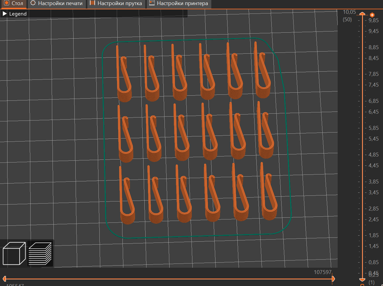
Task: Click the Настройки прутка spool icon
Action: tap(92, 3)
